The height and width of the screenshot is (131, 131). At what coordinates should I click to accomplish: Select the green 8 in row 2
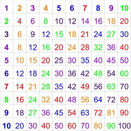[46, 21]
